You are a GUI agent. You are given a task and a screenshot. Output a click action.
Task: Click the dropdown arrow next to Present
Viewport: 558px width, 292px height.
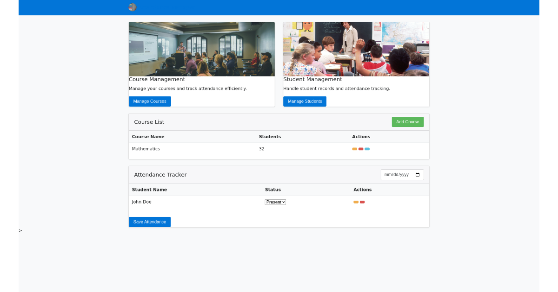click(283, 202)
